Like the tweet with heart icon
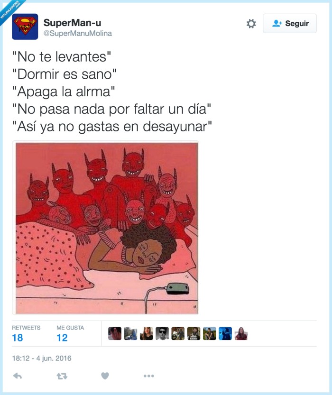Screen dimensions: 332x395 [x=105, y=376]
